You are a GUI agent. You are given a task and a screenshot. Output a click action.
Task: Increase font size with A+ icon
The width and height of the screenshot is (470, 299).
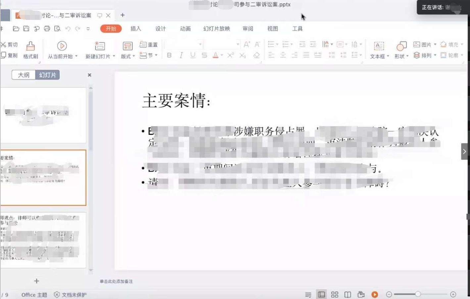(x=247, y=44)
